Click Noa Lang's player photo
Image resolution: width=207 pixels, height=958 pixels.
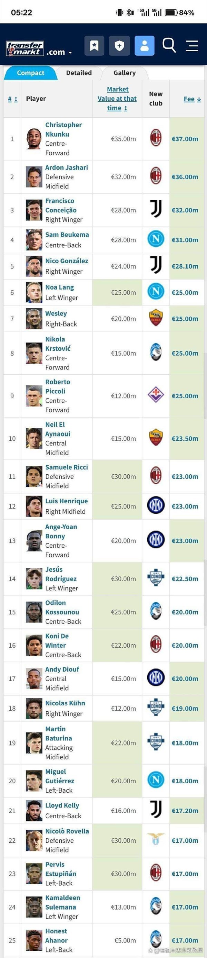34,292
